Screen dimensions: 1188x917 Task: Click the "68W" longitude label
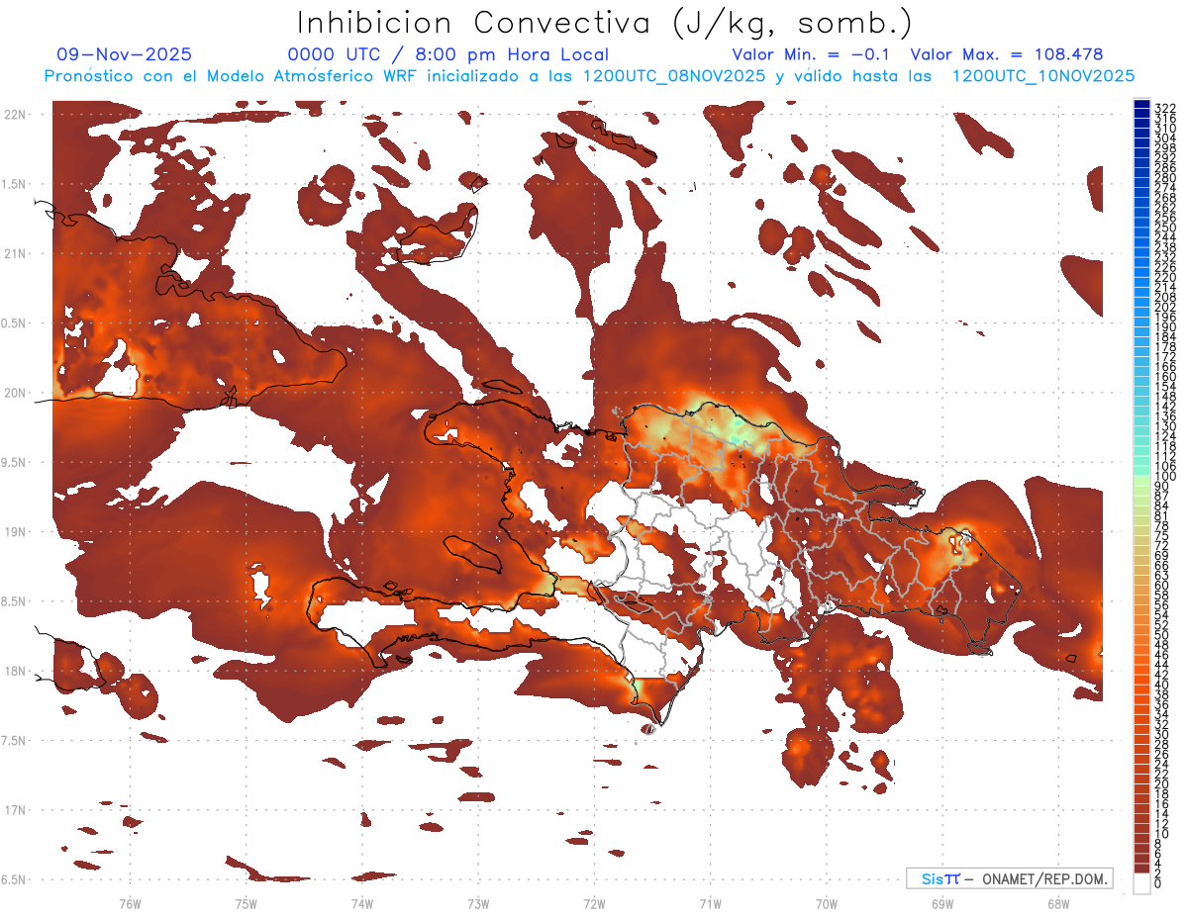point(1057,903)
